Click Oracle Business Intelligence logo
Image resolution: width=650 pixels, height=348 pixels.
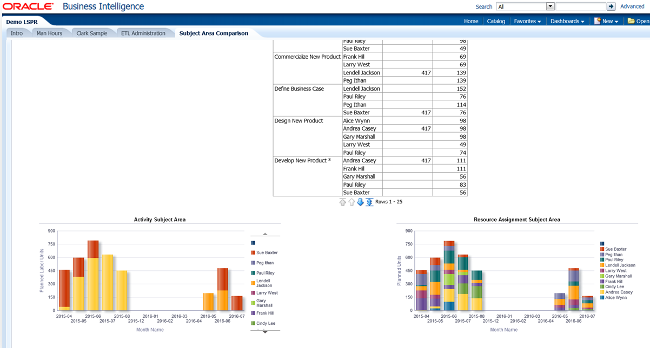pos(74,6)
